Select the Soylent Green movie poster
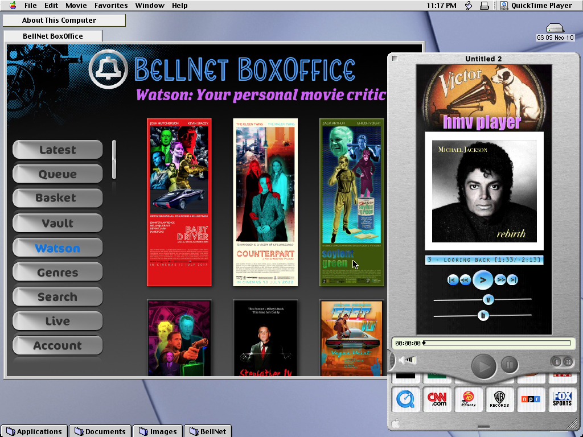The width and height of the screenshot is (583, 437). 352,203
